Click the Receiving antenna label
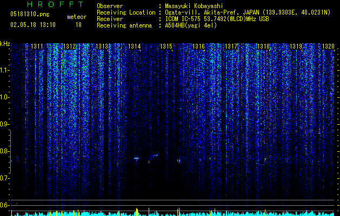Screen dimensions: 340x216 coord(124,25)
